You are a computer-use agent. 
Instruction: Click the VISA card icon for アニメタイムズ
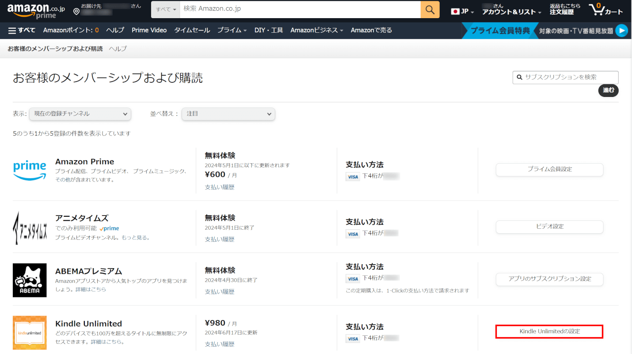coord(353,234)
